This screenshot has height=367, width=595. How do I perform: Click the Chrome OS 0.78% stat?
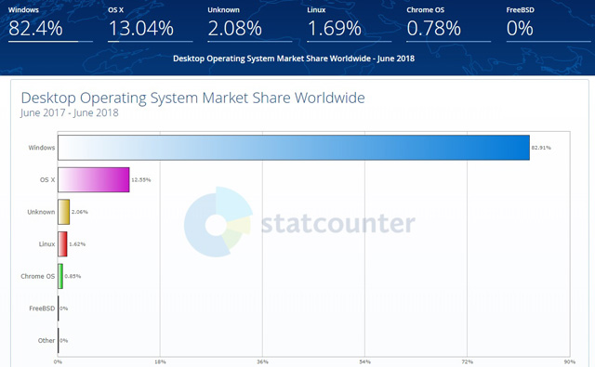pos(448,23)
